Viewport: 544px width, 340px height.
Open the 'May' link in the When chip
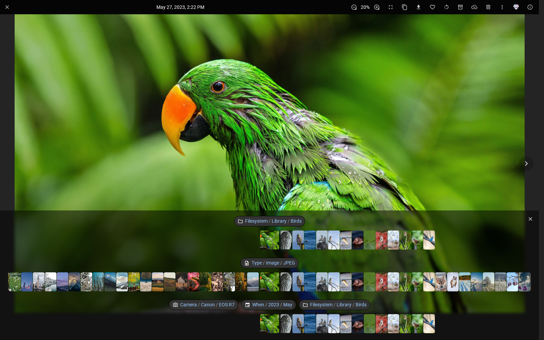click(x=288, y=305)
